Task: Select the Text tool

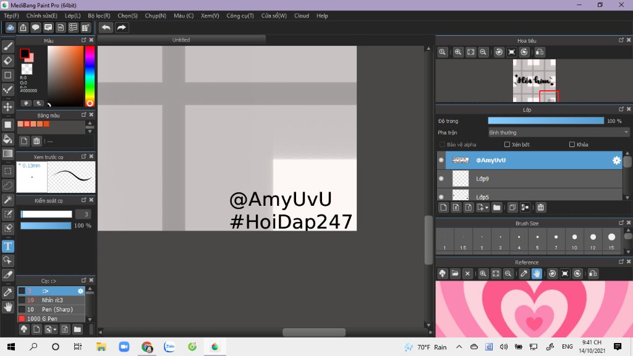Action: tap(7, 246)
